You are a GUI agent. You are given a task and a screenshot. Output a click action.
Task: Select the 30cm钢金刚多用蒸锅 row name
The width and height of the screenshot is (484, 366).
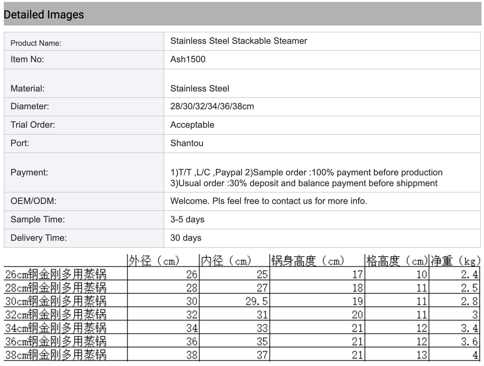pos(56,301)
